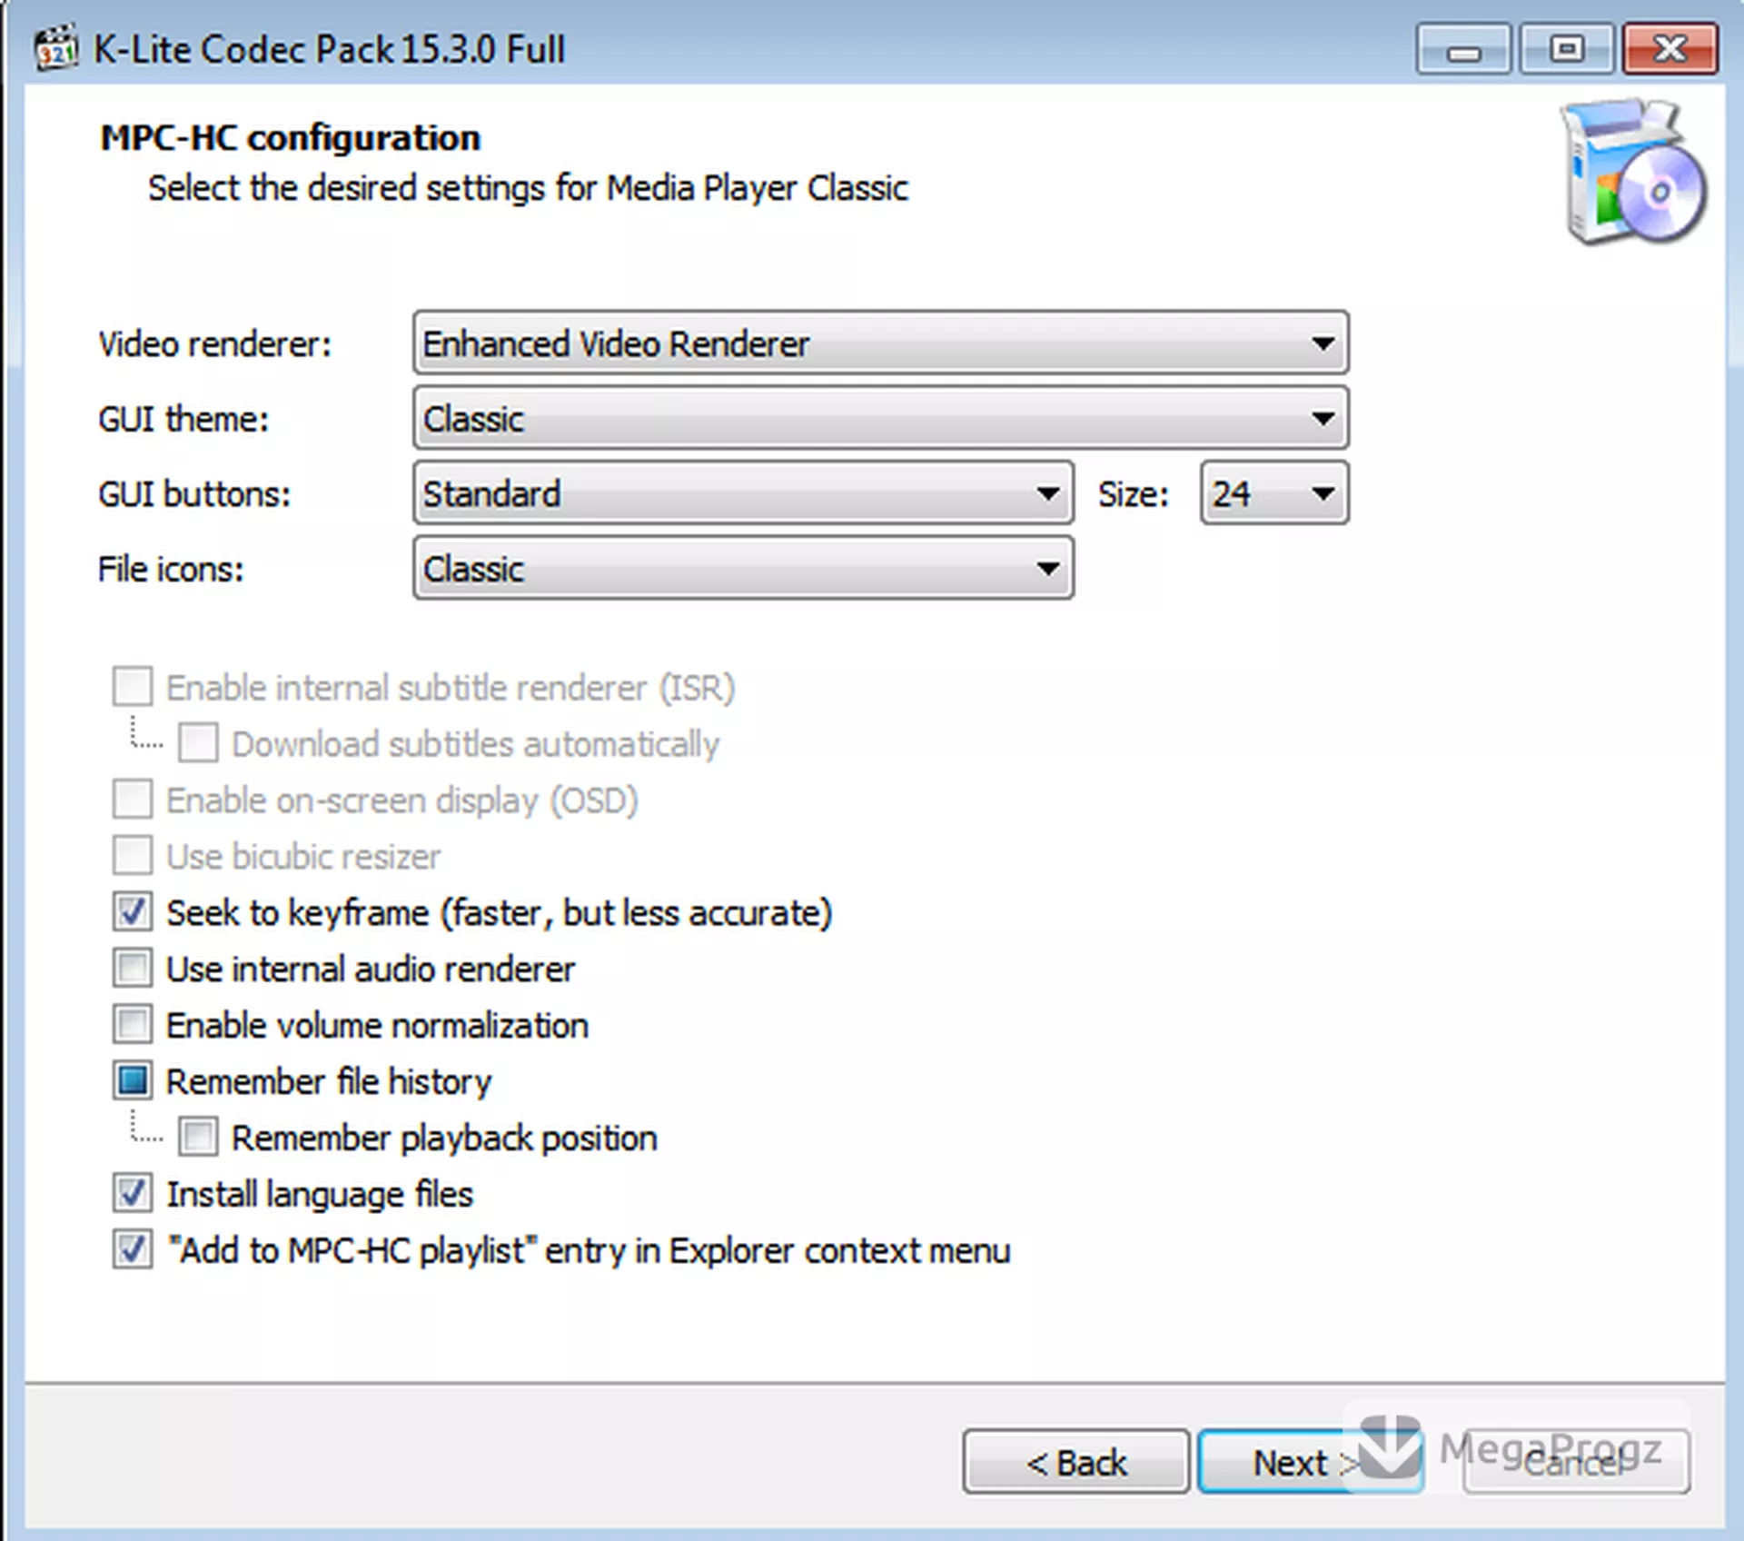
Task: Open the button Size dropdown
Action: coord(1274,493)
